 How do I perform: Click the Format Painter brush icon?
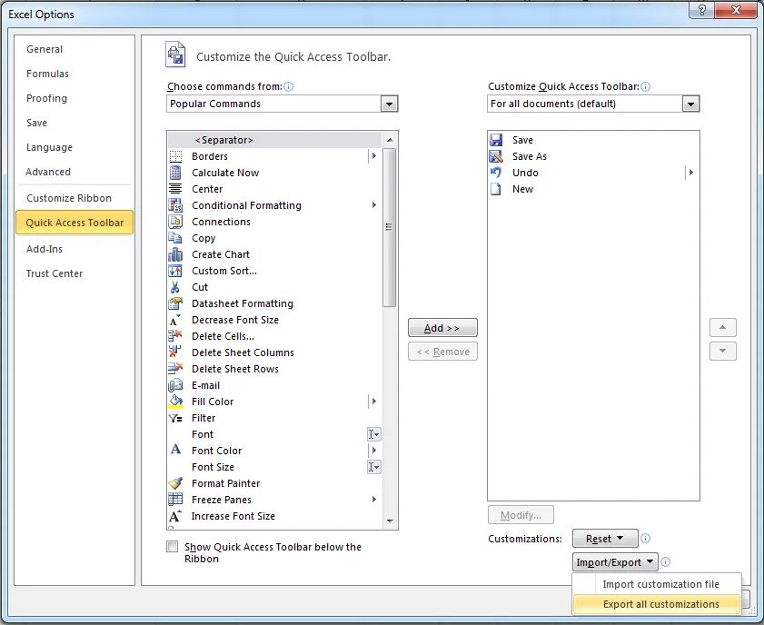(x=175, y=483)
